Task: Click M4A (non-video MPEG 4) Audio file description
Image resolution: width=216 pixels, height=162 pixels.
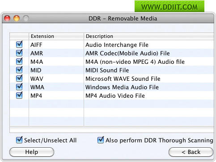Action: coord(135,62)
